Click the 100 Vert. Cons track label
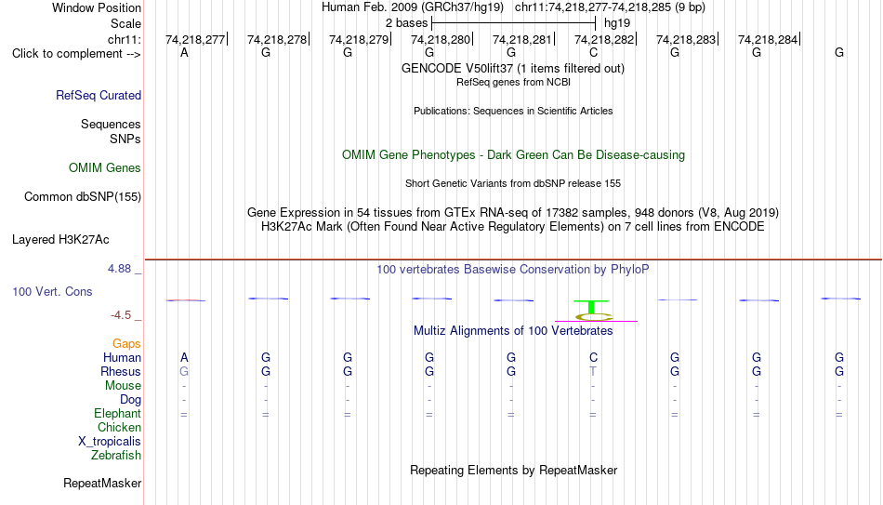Screen dimensions: 883x505 pos(52,291)
